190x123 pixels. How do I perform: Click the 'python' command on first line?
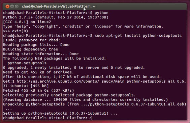tap(101, 13)
